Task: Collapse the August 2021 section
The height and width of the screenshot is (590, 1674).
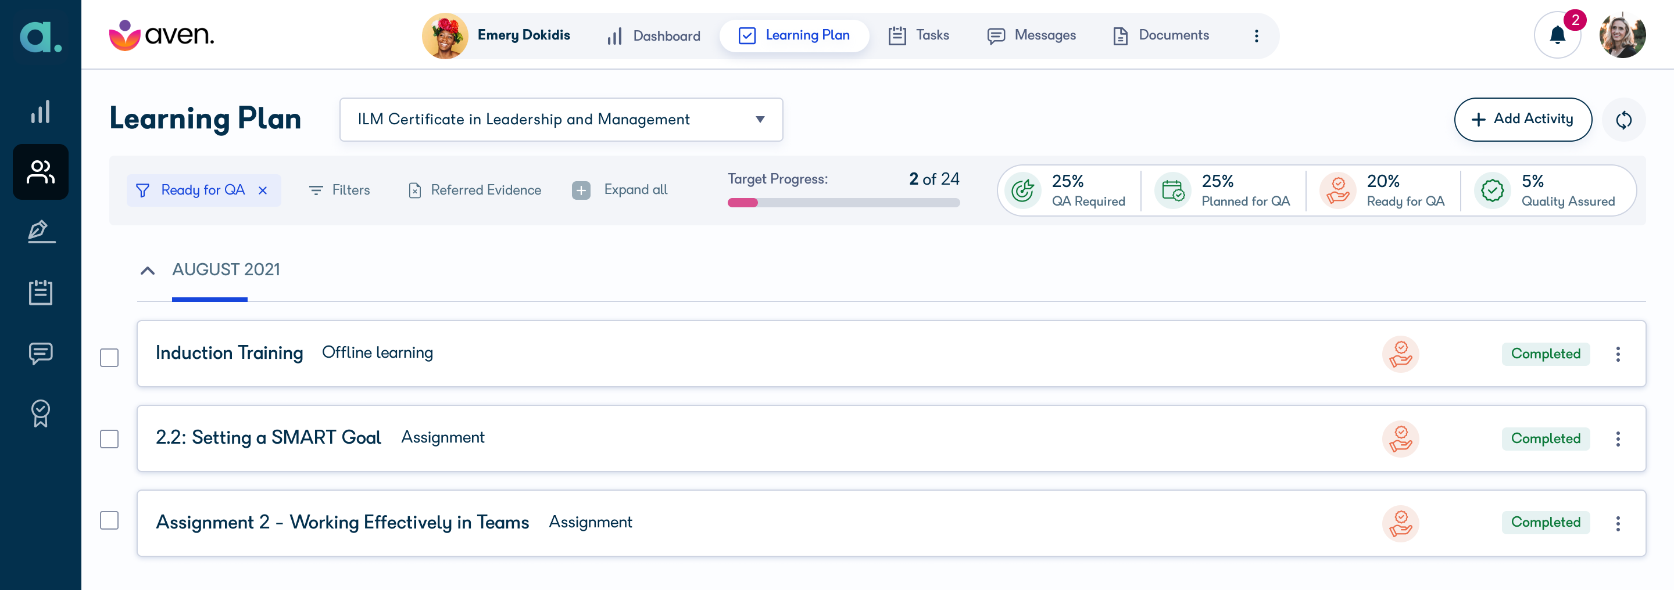Action: (148, 270)
